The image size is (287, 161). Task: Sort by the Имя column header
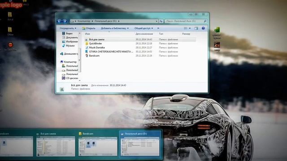click(x=87, y=34)
